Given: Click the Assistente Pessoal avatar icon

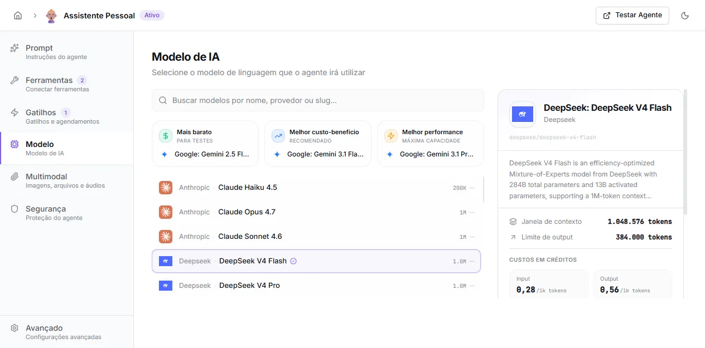Looking at the screenshot, I should tap(51, 16).
